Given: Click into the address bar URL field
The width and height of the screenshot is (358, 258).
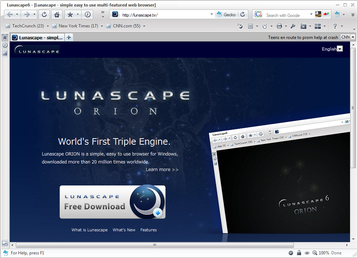Looking at the screenshot, I should coord(165,15).
